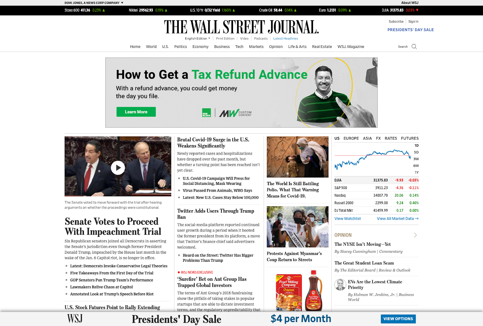Open the Opinion section arrow
Viewport: 483px width, 326px height.
click(x=415, y=235)
